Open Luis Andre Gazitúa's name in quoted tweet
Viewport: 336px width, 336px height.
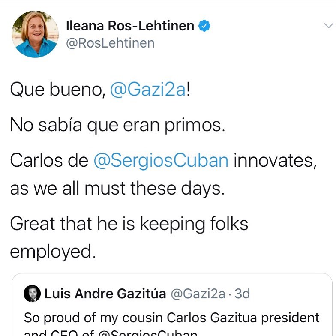coord(105,293)
